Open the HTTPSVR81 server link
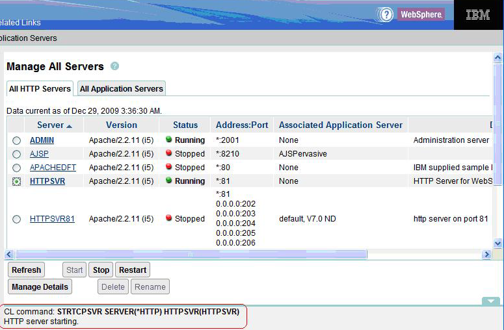This screenshot has width=504, height=330. pyautogui.click(x=52, y=219)
